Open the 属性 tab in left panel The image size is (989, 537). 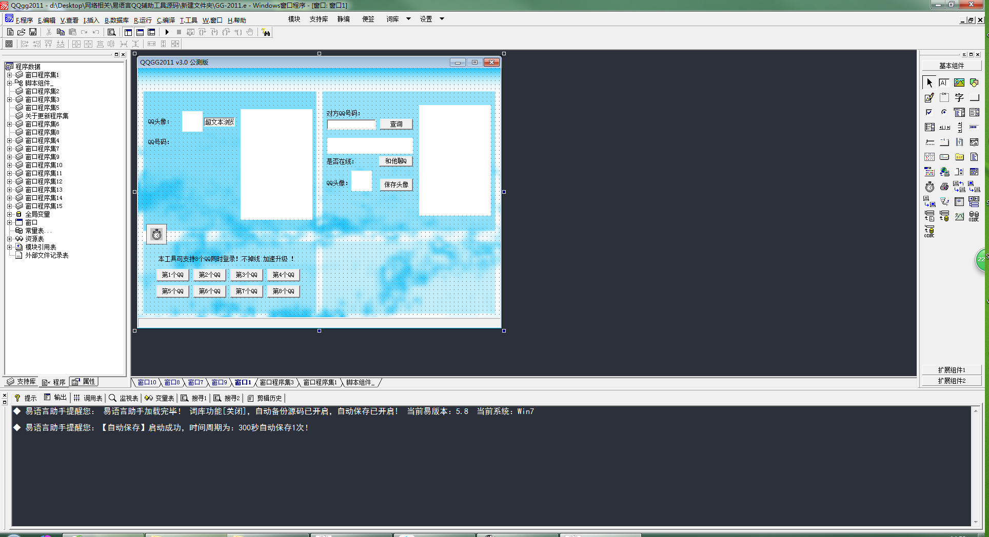84,382
